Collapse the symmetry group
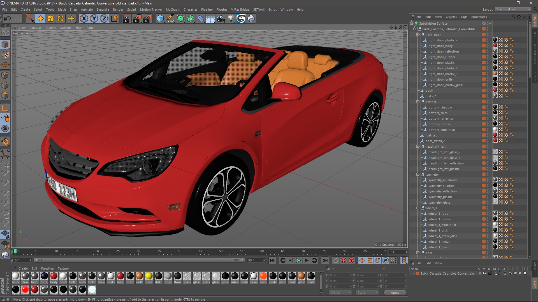The height and width of the screenshot is (302, 538). click(418, 174)
